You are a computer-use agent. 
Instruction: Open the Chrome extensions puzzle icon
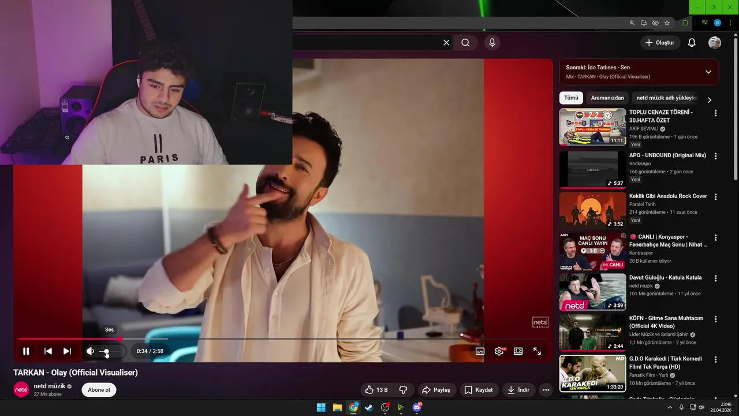686,23
